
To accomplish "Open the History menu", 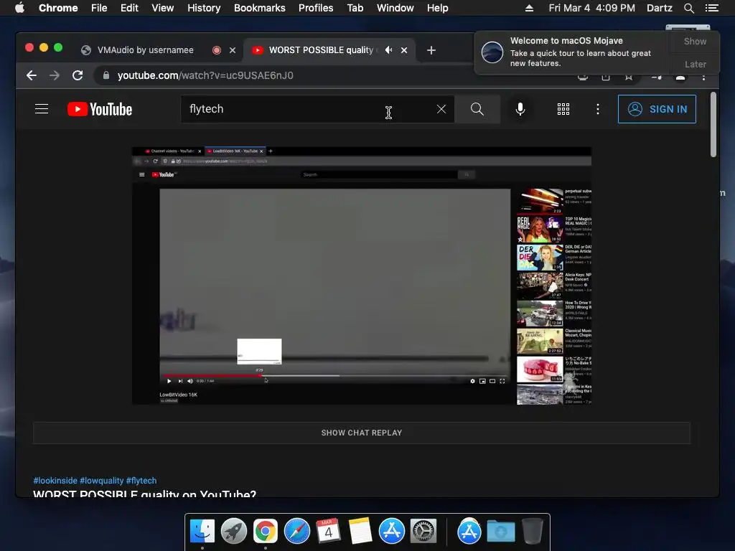I will point(204,8).
